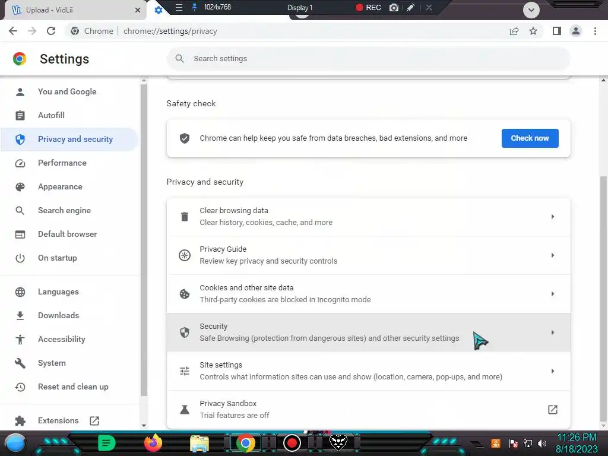This screenshot has height=456, width=608.
Task: Open Firefox from the taskbar
Action: point(153,443)
